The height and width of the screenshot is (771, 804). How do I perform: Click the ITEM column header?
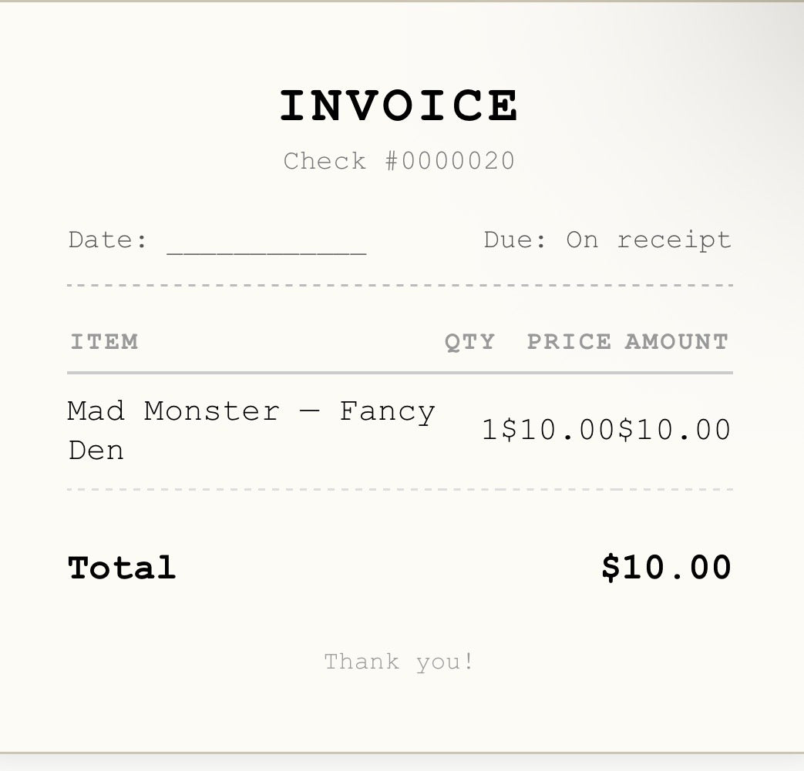104,342
